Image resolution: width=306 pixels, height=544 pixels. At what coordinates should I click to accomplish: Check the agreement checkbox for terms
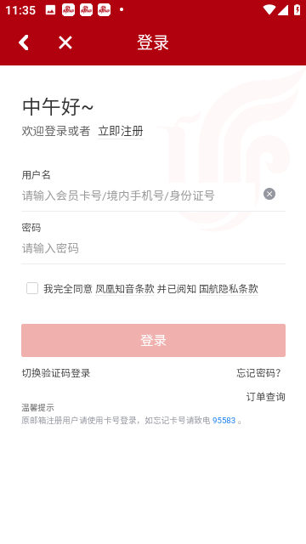32,288
